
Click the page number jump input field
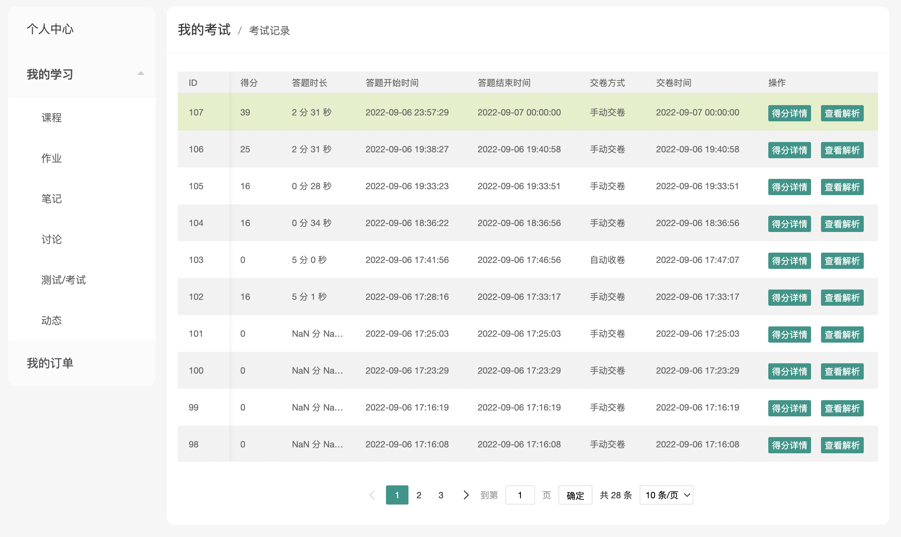coord(520,495)
